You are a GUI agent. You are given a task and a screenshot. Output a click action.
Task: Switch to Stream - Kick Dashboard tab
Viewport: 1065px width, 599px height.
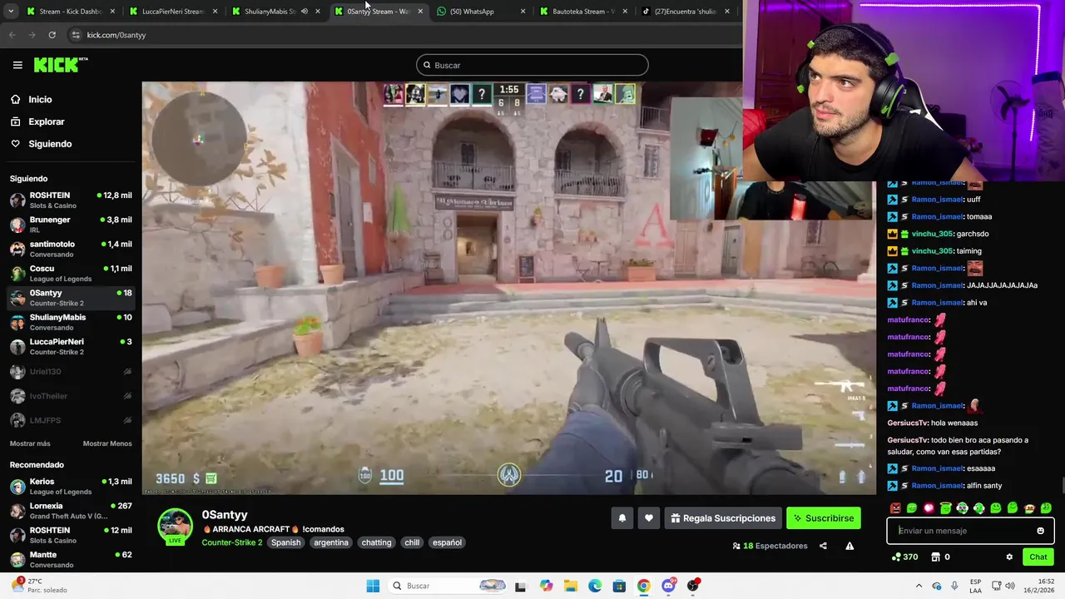tap(71, 12)
